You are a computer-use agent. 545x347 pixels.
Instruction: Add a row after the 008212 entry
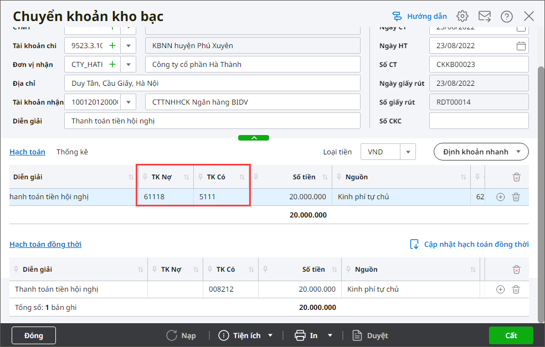(500, 289)
